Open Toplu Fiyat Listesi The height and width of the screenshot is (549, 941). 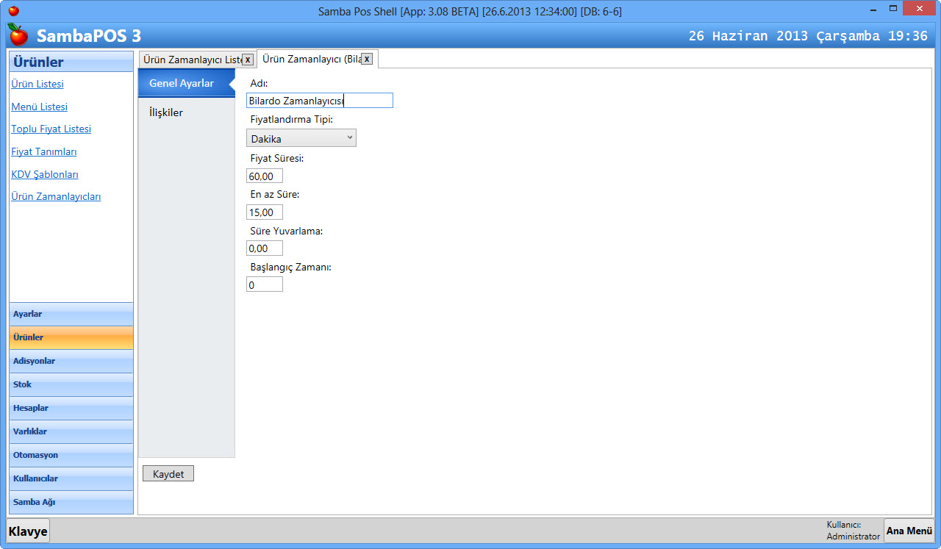pyautogui.click(x=51, y=129)
